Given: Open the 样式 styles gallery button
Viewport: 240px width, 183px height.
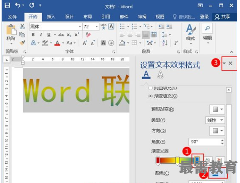Looking at the screenshot, I should click(190, 34).
